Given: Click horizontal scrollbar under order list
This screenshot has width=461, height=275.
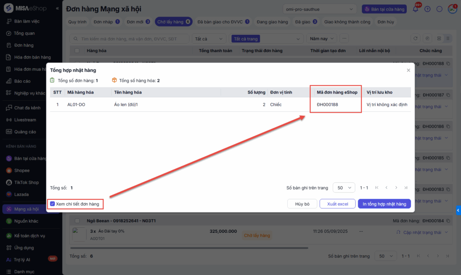Looking at the screenshot, I should coord(189,248).
